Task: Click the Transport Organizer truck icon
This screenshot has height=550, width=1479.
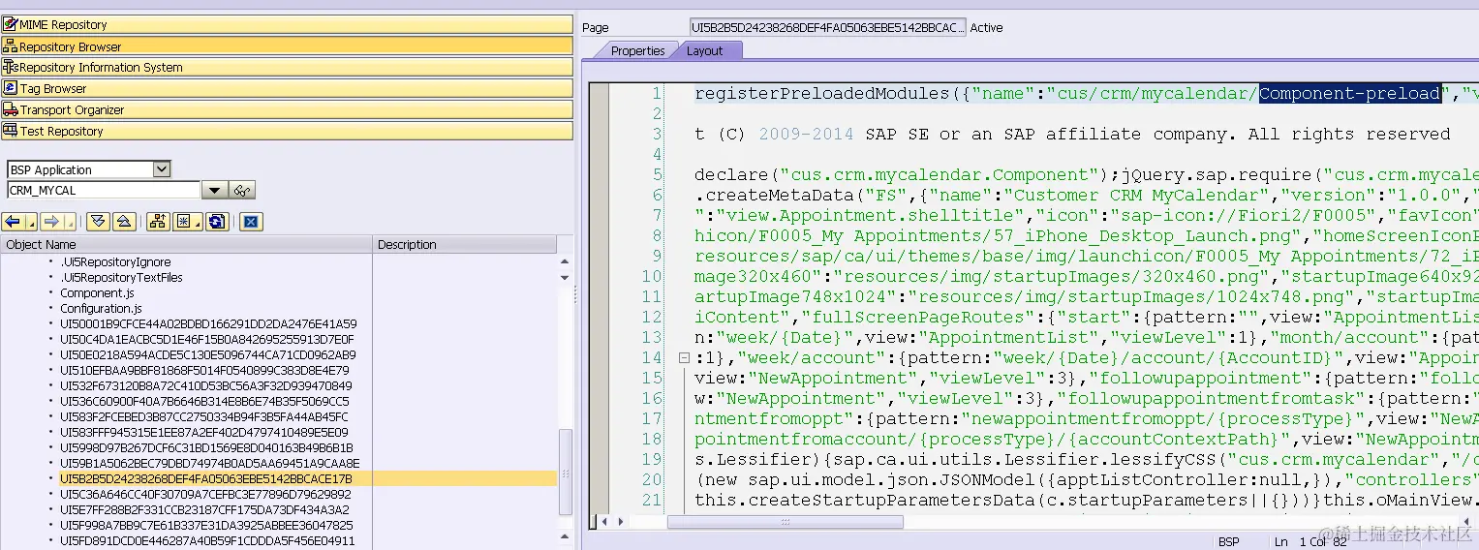Action: pyautogui.click(x=11, y=109)
